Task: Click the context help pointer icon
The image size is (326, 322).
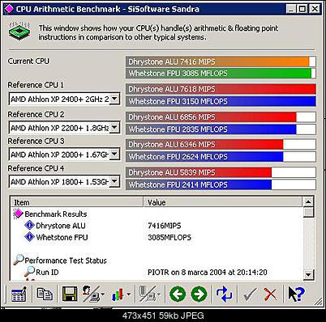Action: pyautogui.click(x=296, y=294)
